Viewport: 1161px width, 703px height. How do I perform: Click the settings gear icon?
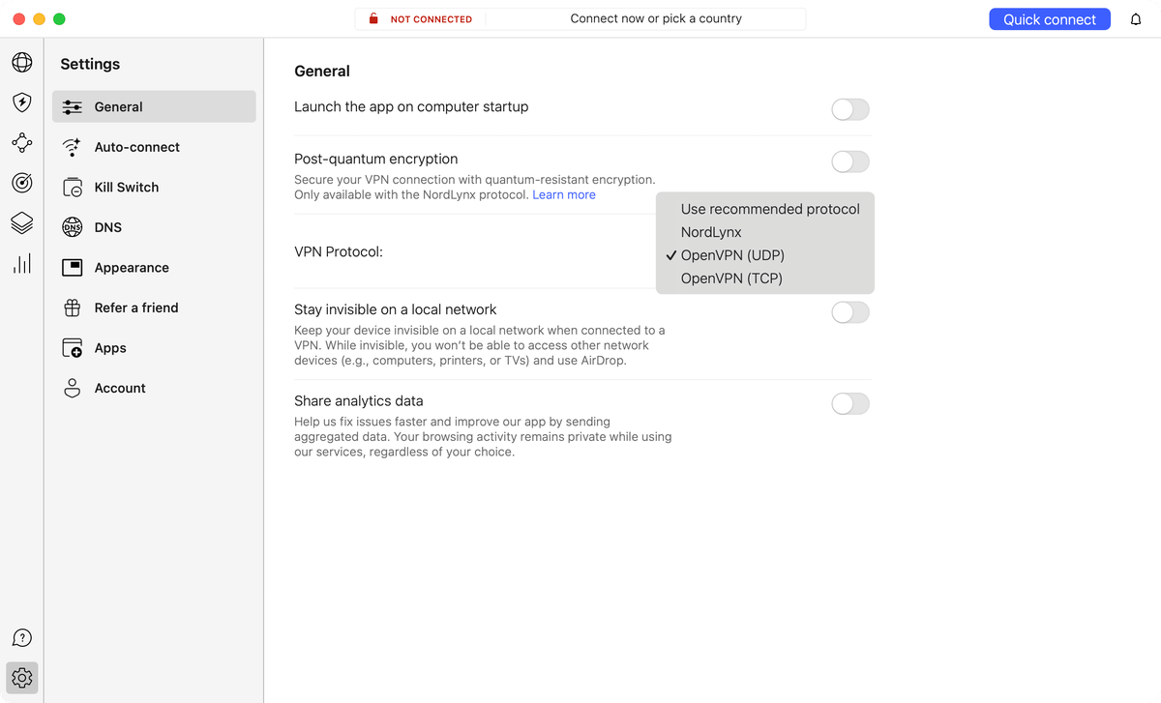(21, 678)
